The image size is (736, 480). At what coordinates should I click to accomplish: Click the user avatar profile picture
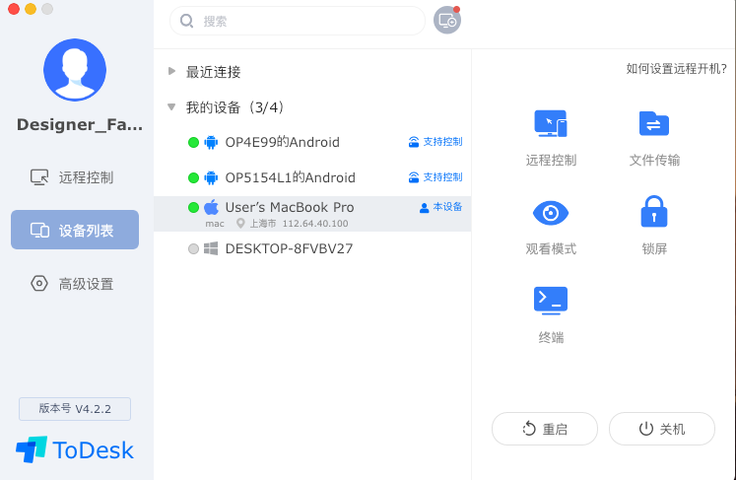[75, 70]
